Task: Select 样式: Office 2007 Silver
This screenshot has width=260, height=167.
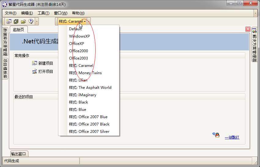Action: (89, 131)
